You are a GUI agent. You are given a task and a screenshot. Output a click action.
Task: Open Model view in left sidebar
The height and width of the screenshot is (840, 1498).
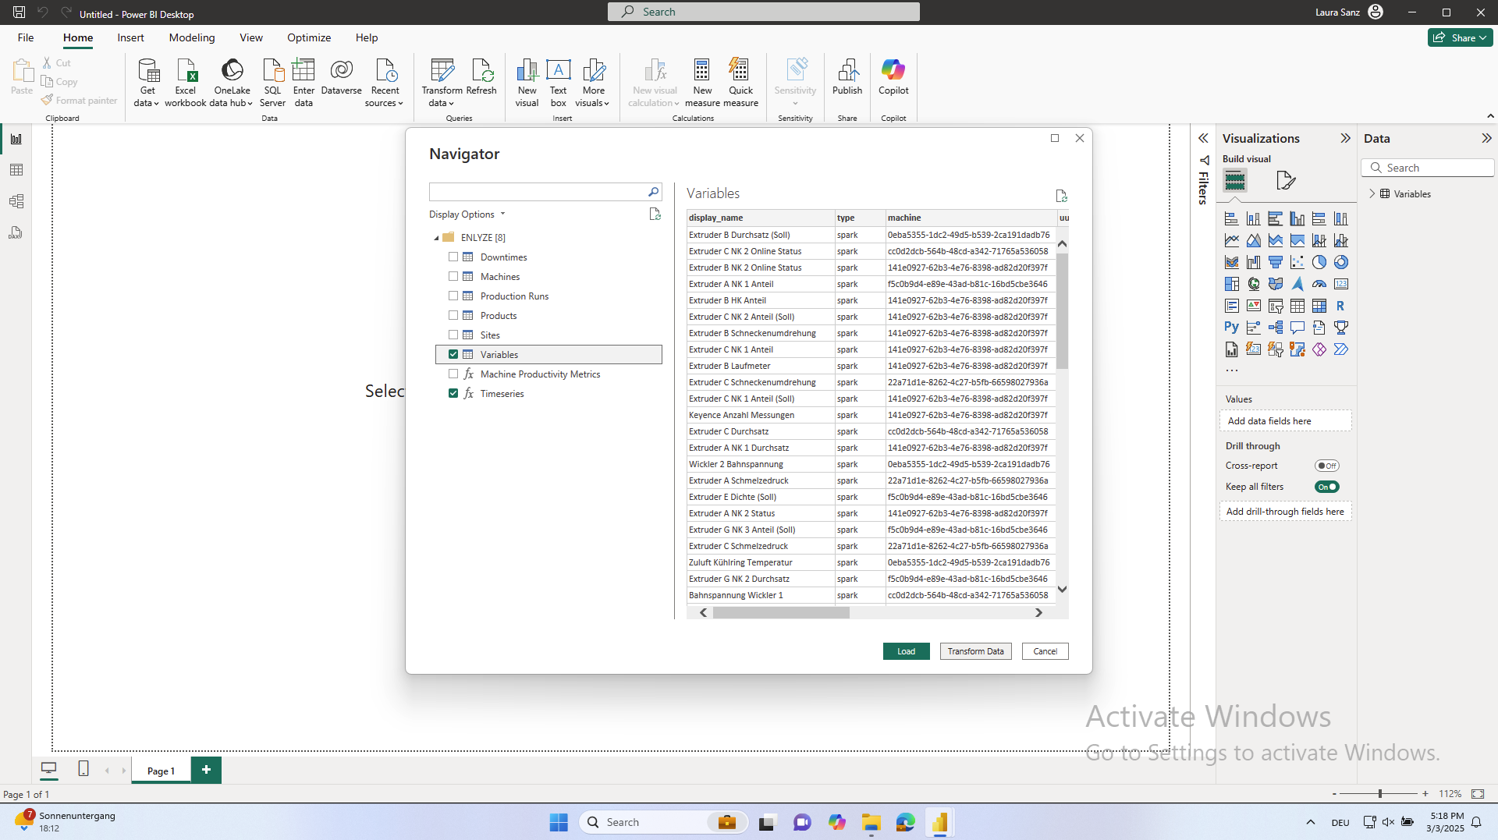click(x=16, y=201)
